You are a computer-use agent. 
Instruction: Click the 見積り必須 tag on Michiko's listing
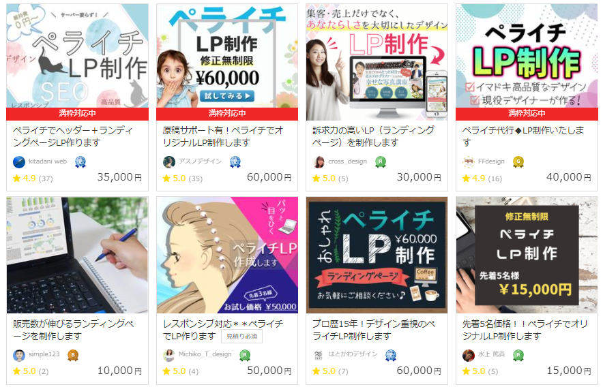pyautogui.click(x=241, y=336)
